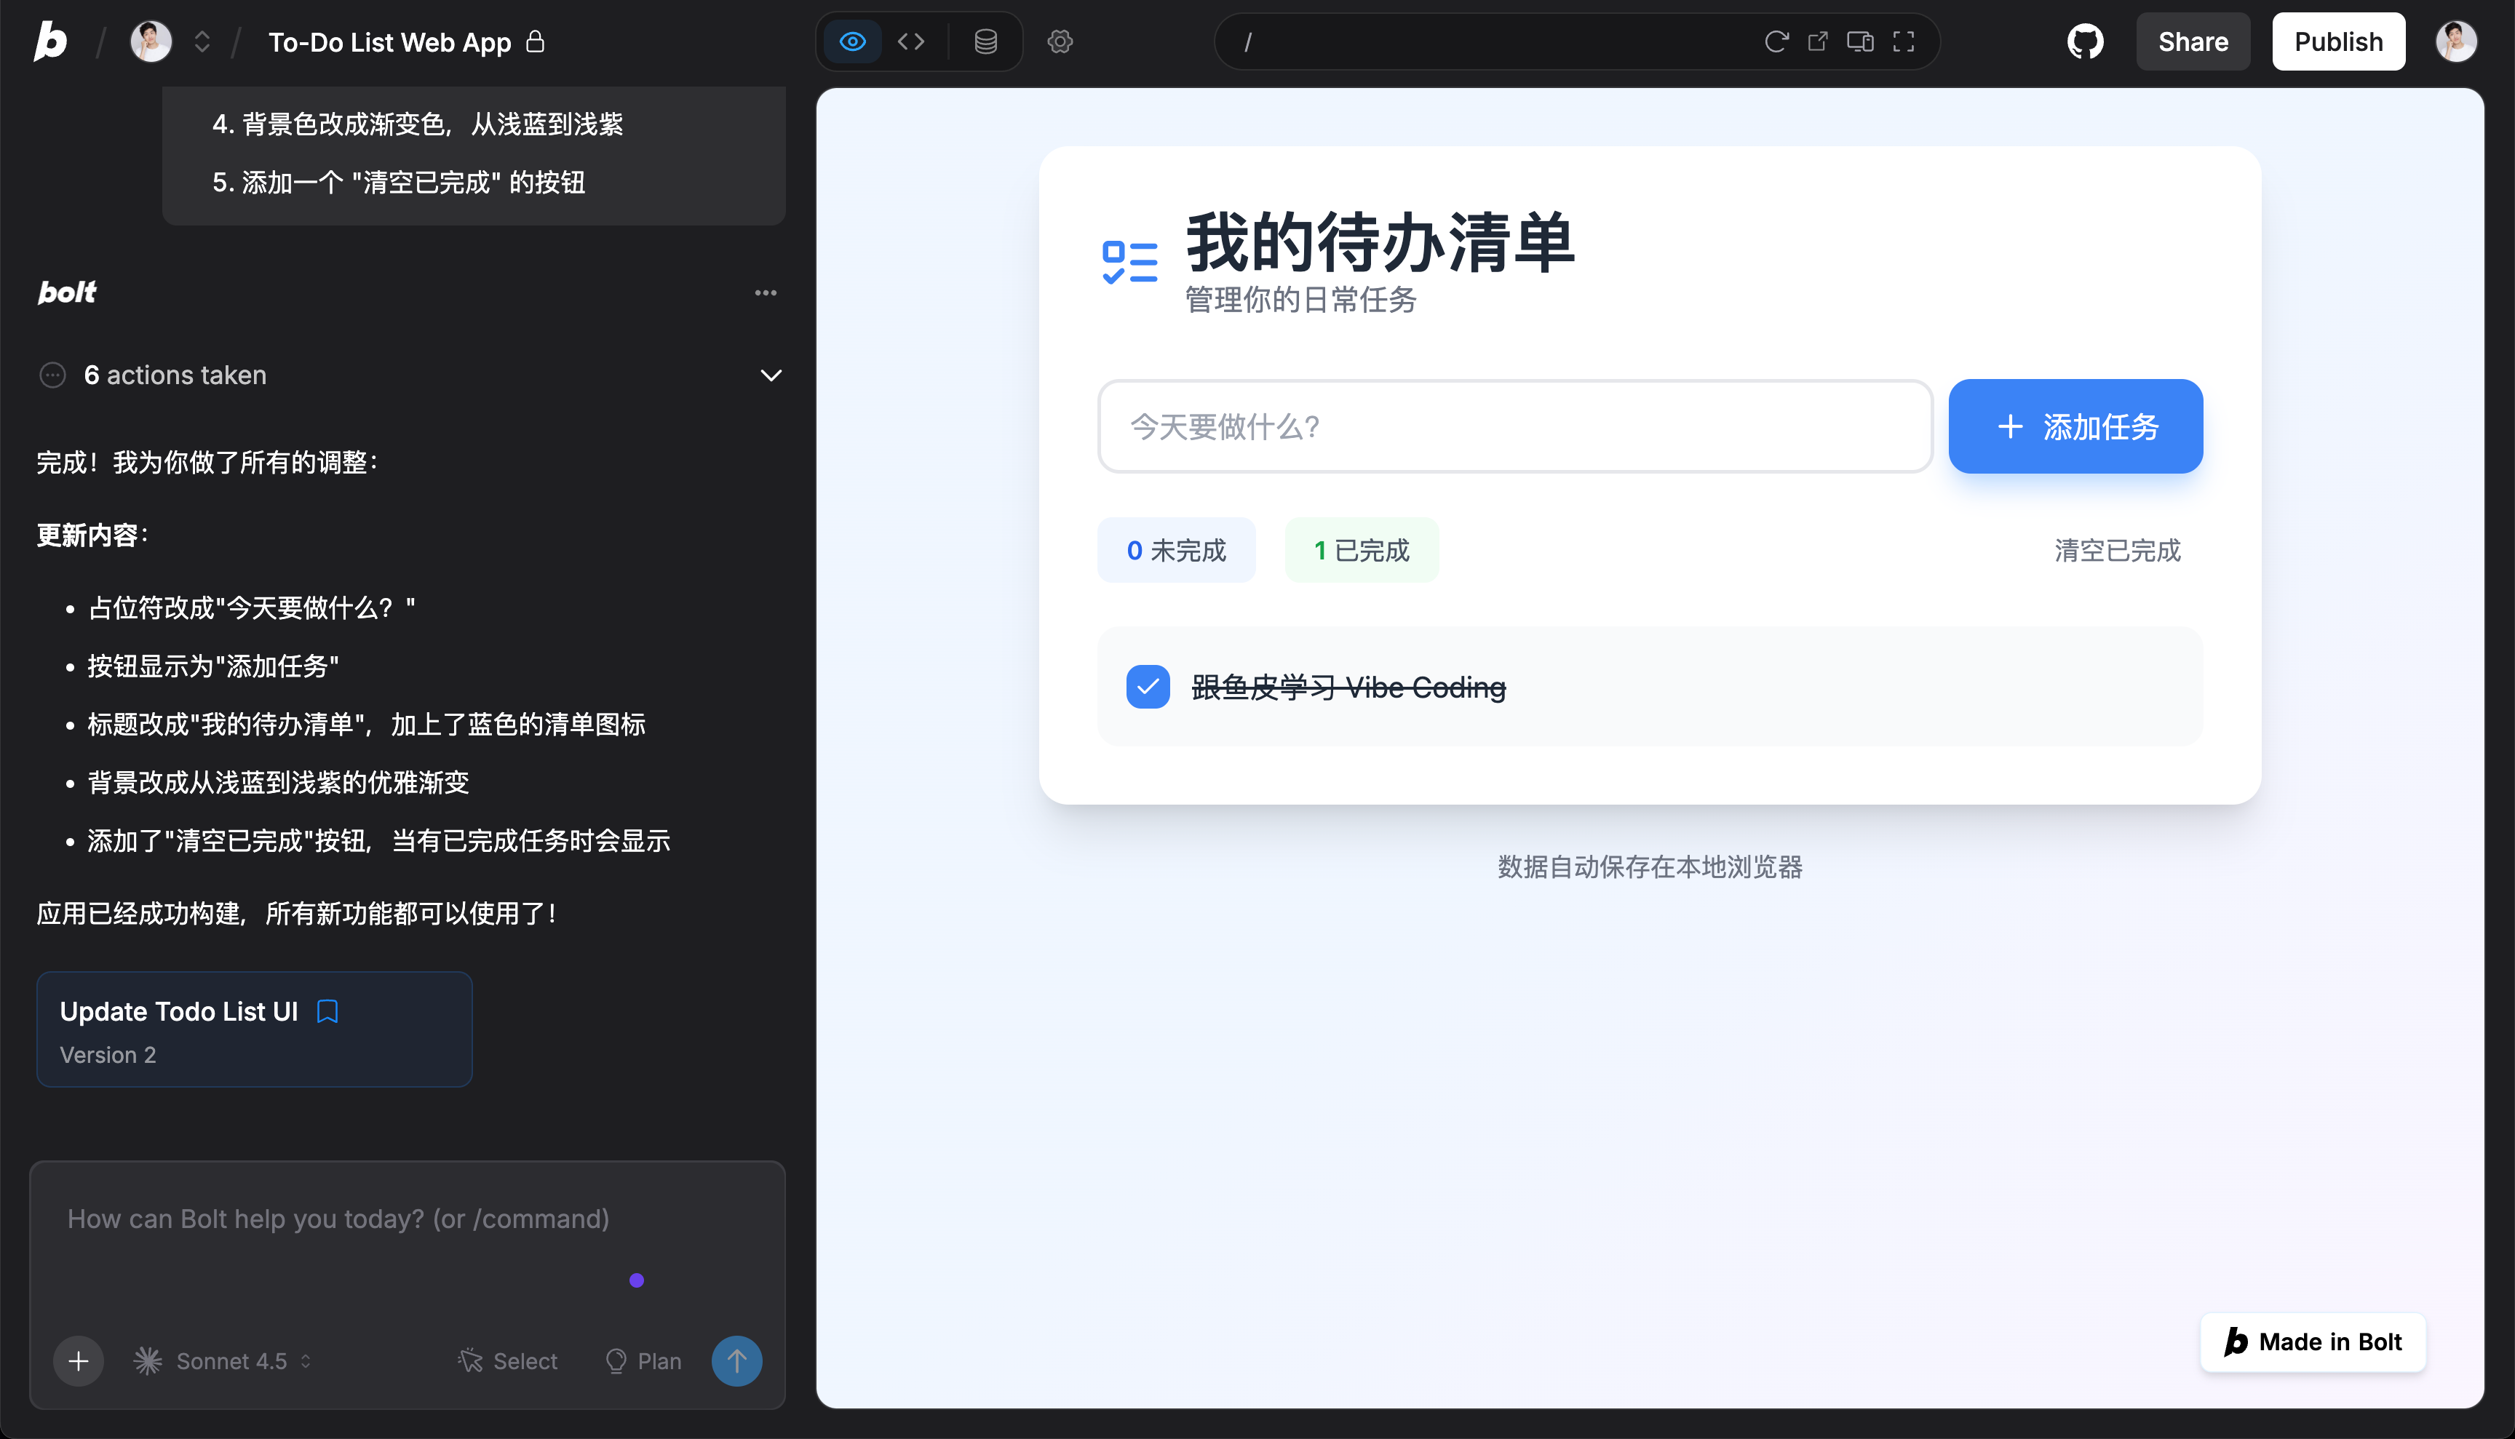
Task: Switch to preview eye view
Action: 852,41
